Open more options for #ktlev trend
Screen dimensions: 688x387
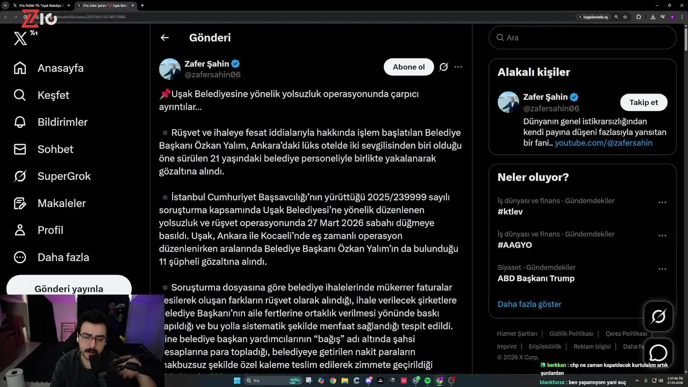pyautogui.click(x=662, y=203)
